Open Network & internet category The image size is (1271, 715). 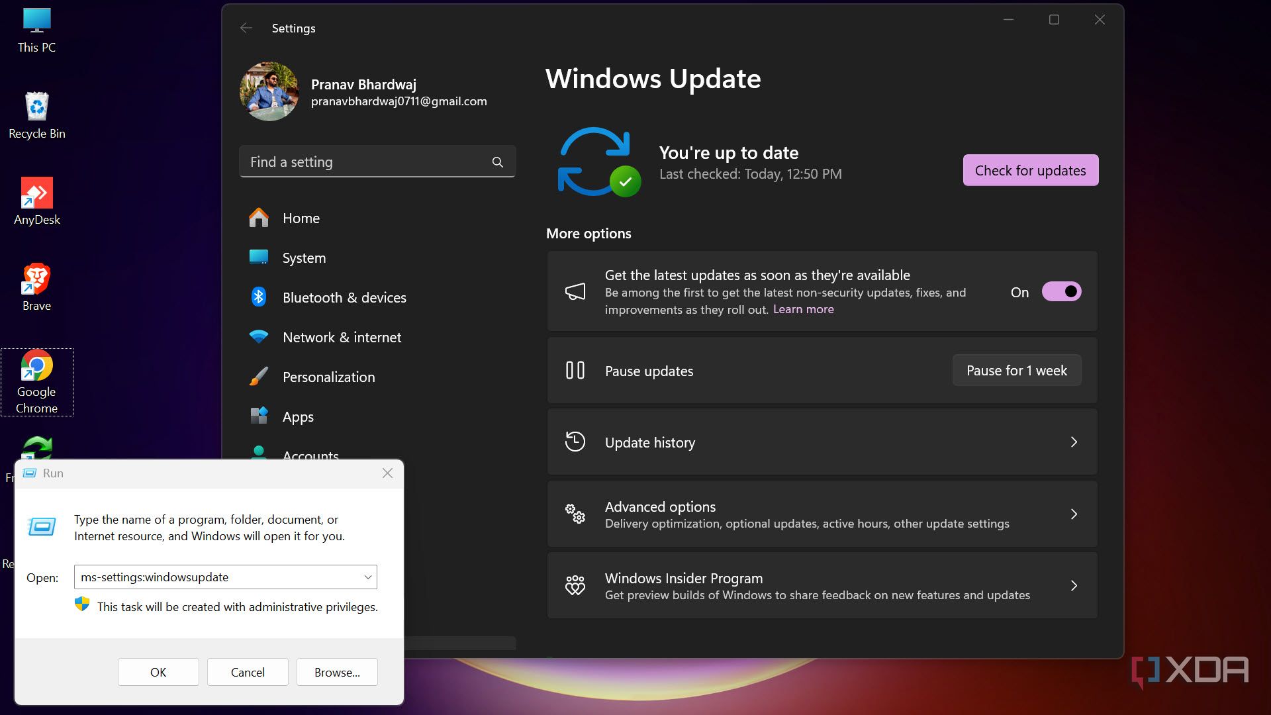click(x=377, y=337)
